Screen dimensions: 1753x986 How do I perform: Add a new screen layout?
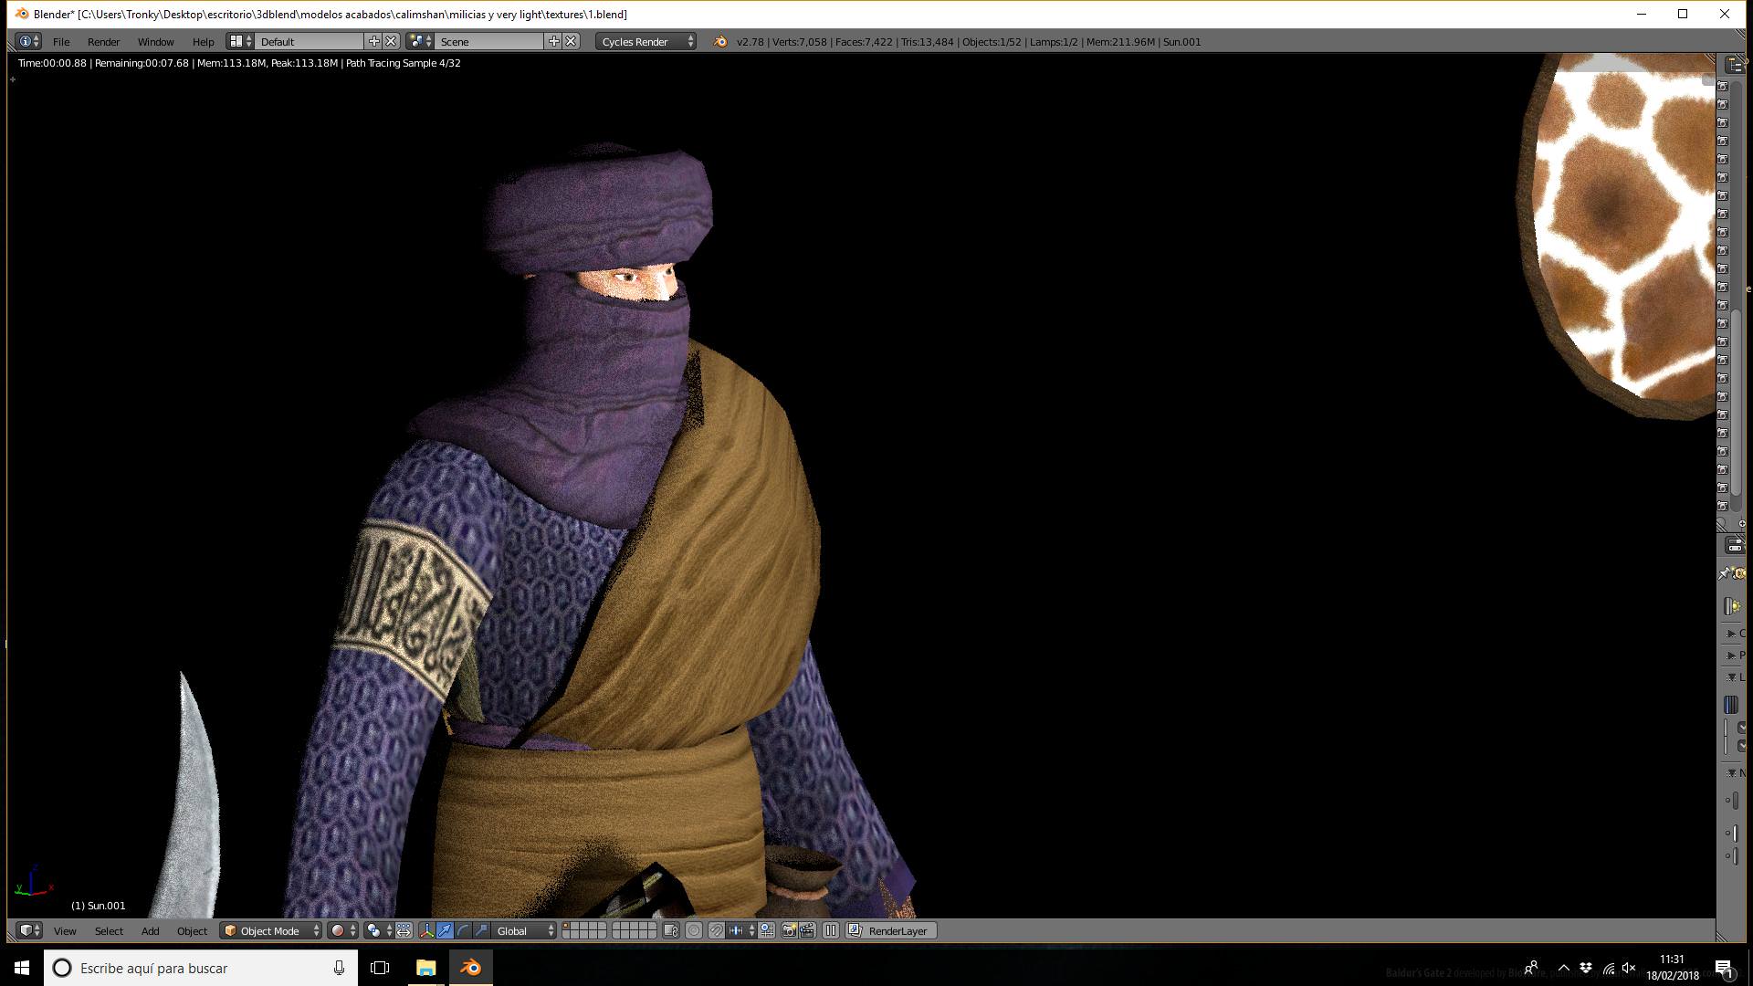(x=373, y=41)
